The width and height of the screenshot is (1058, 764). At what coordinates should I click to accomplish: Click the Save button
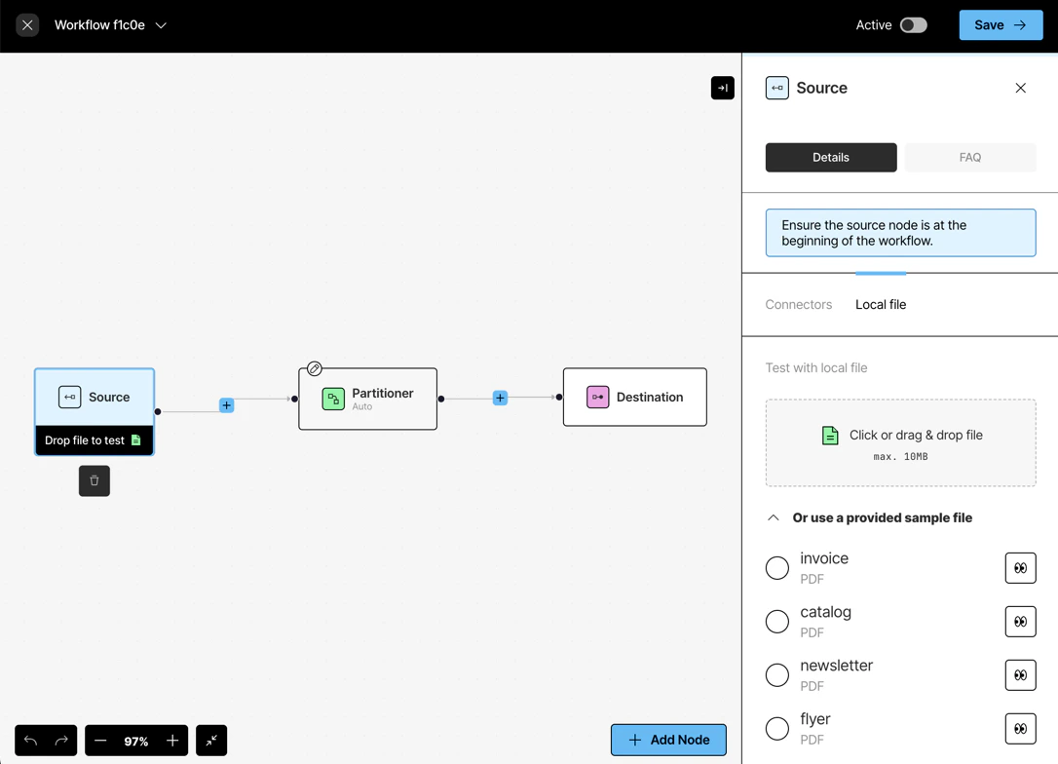click(1001, 24)
